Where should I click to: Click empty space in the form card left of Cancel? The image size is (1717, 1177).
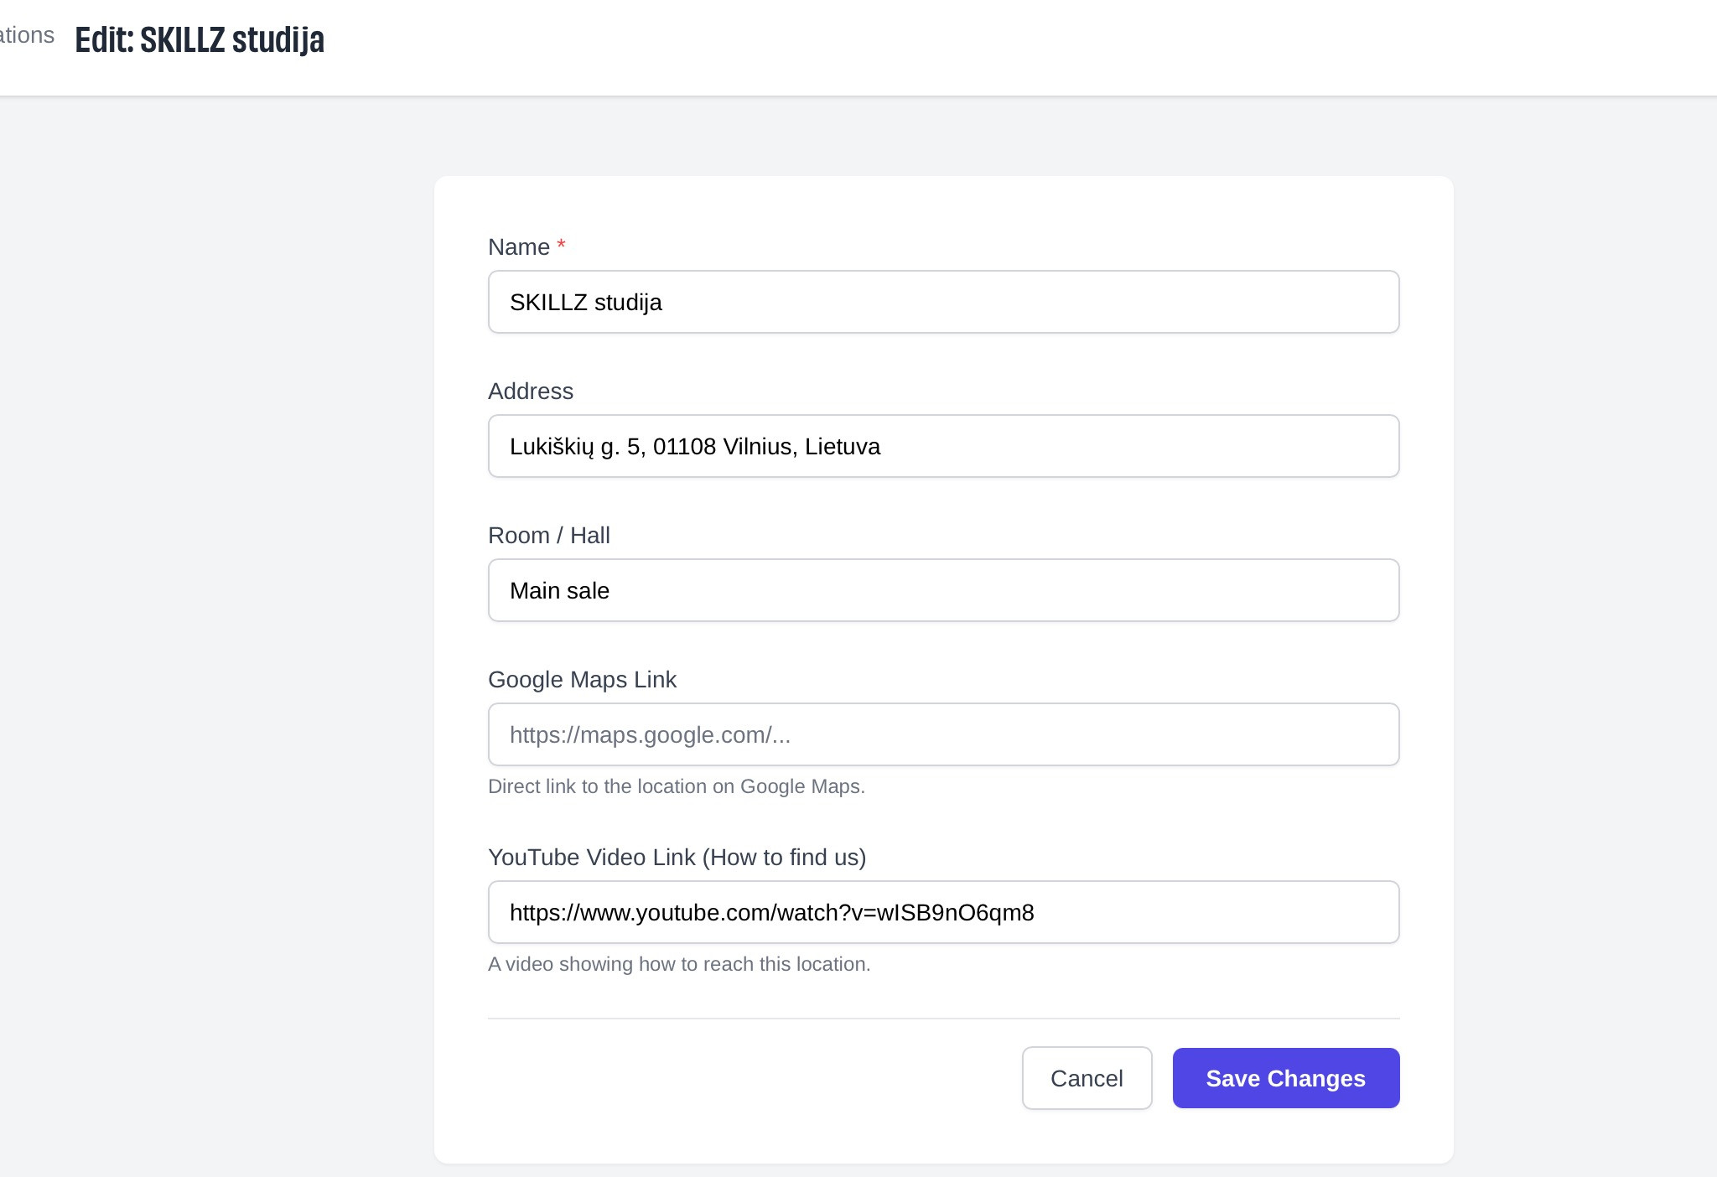click(738, 1078)
